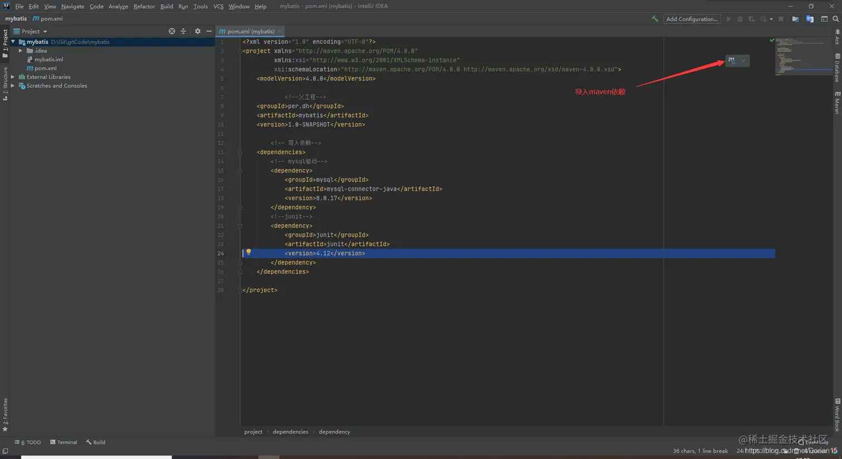Click the Search Everywhere magnifier icon
The width and height of the screenshot is (842, 459).
point(836,19)
